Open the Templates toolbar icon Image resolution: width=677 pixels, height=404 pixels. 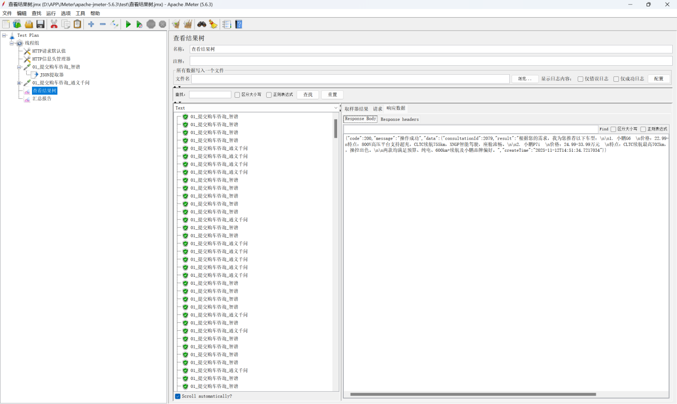[17, 24]
